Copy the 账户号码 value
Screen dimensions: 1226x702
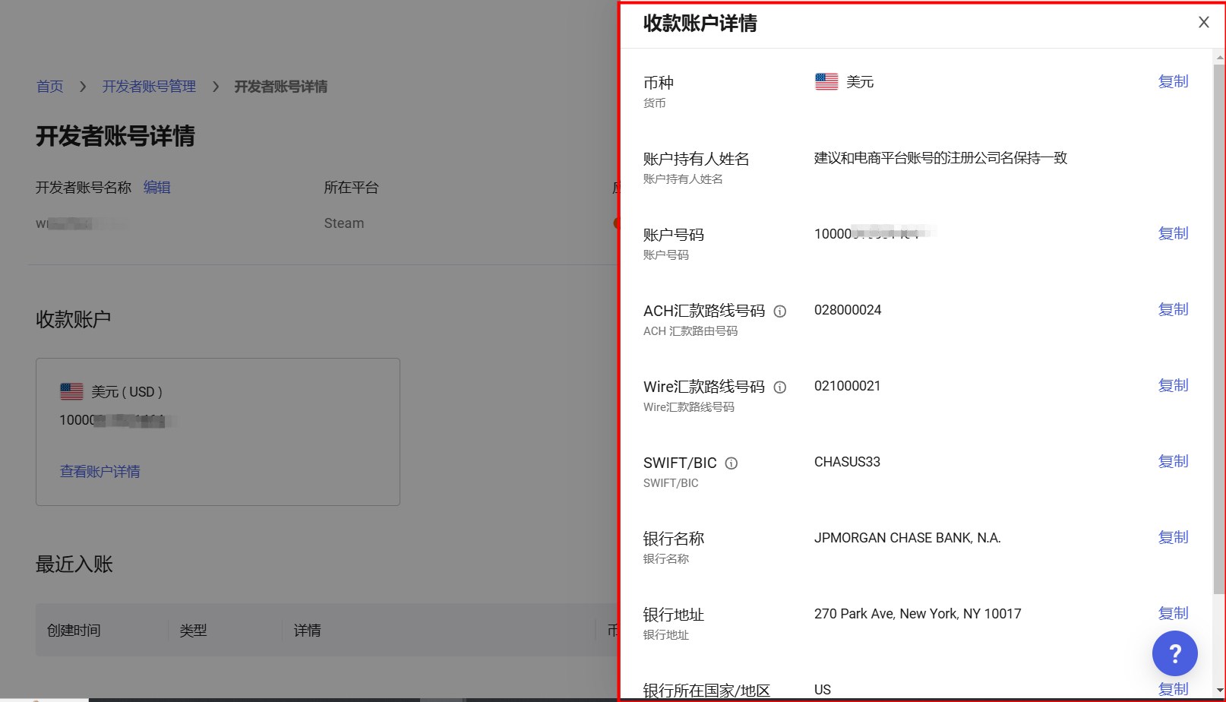point(1173,233)
